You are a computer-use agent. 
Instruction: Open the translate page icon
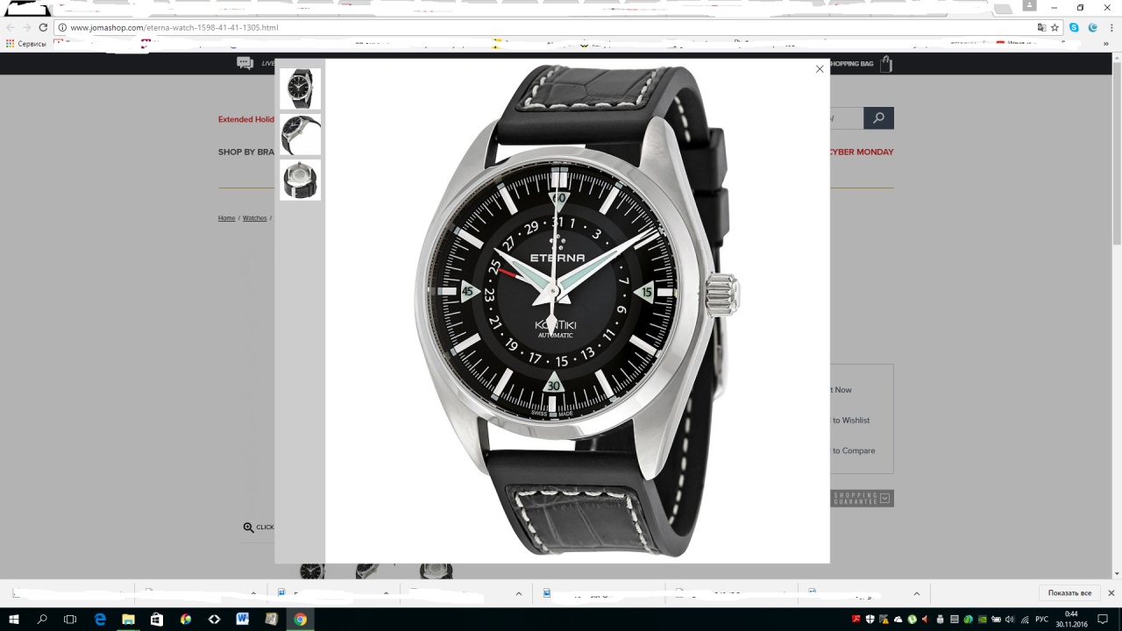pos(1041,27)
